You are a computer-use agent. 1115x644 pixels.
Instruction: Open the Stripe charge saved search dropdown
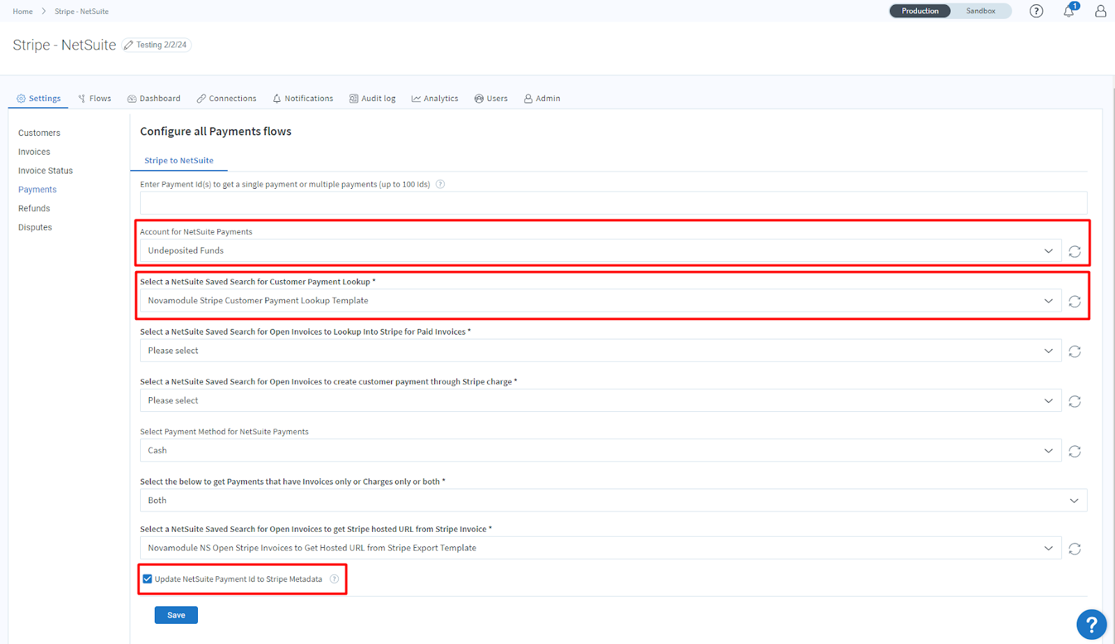coord(601,401)
